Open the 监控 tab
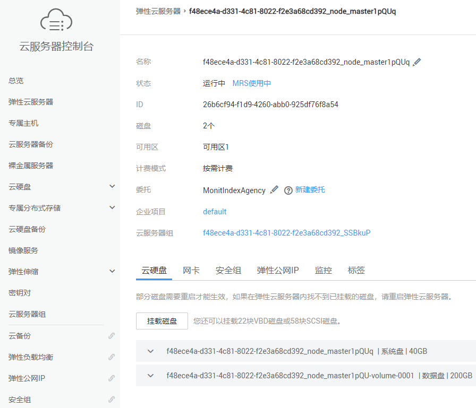This screenshot has width=476, height=408. pos(323,271)
